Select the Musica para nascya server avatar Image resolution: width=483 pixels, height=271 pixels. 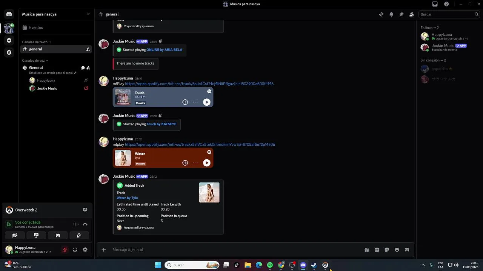[9, 28]
